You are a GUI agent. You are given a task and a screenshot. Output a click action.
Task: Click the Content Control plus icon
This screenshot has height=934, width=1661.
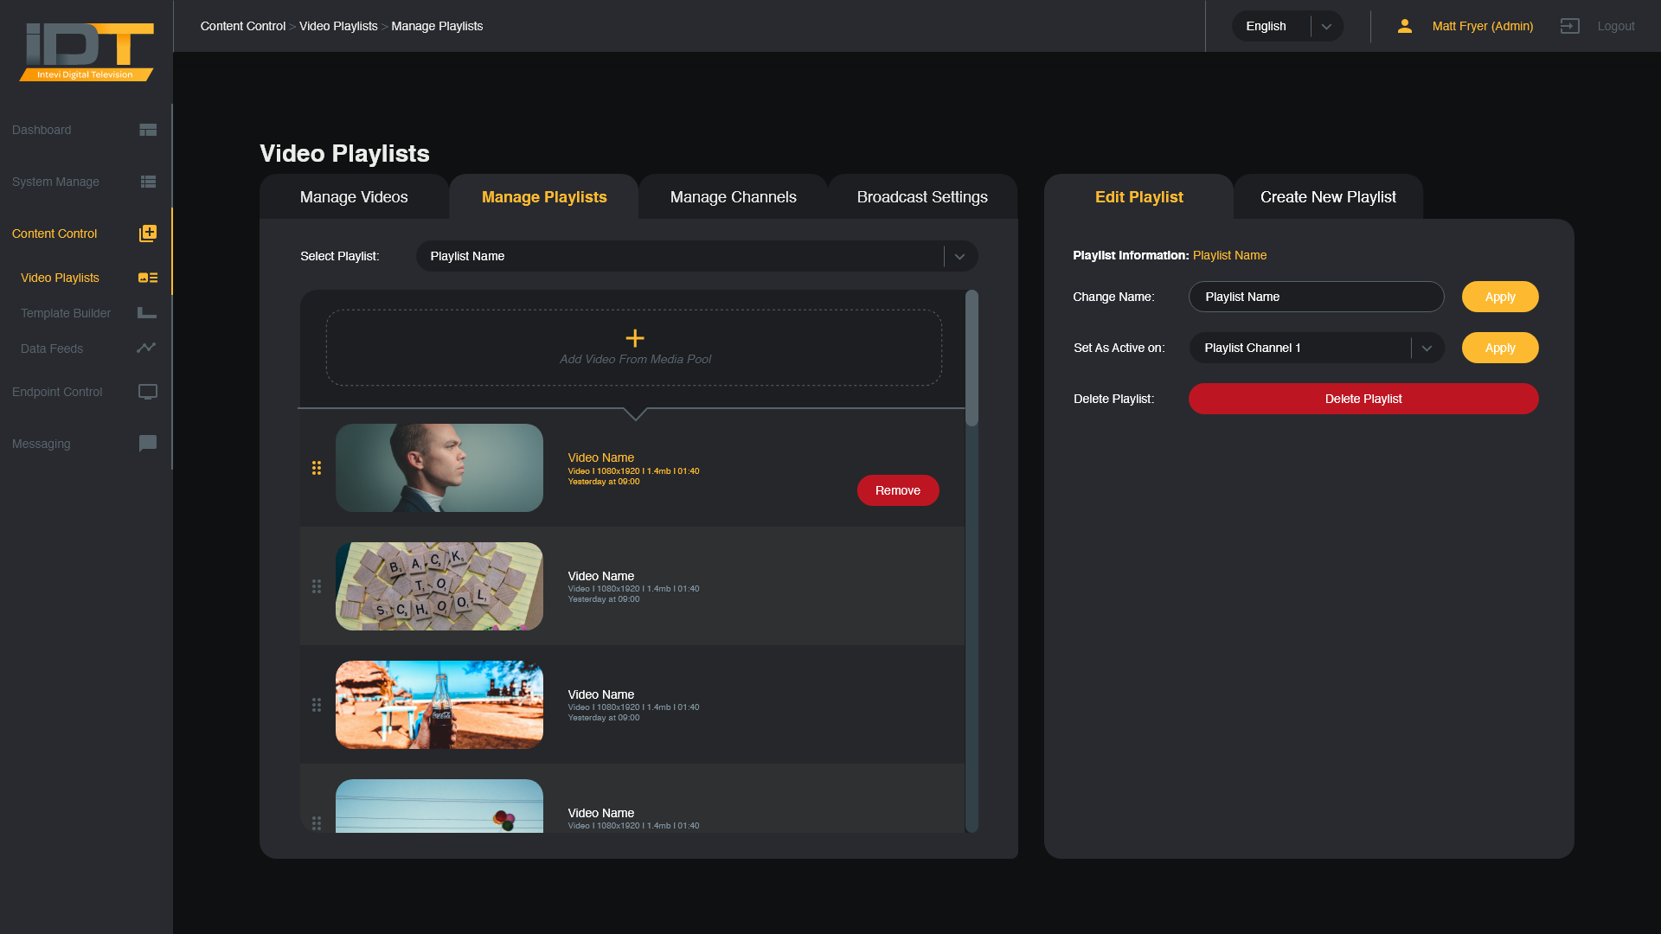(x=148, y=233)
